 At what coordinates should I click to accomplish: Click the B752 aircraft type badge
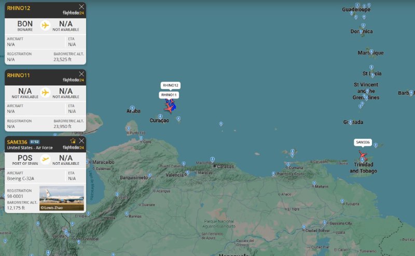pyautogui.click(x=34, y=141)
